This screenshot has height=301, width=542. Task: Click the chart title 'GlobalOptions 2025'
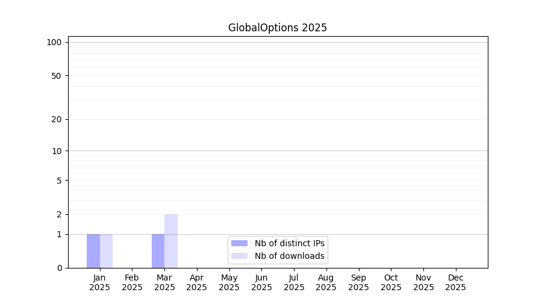[277, 28]
